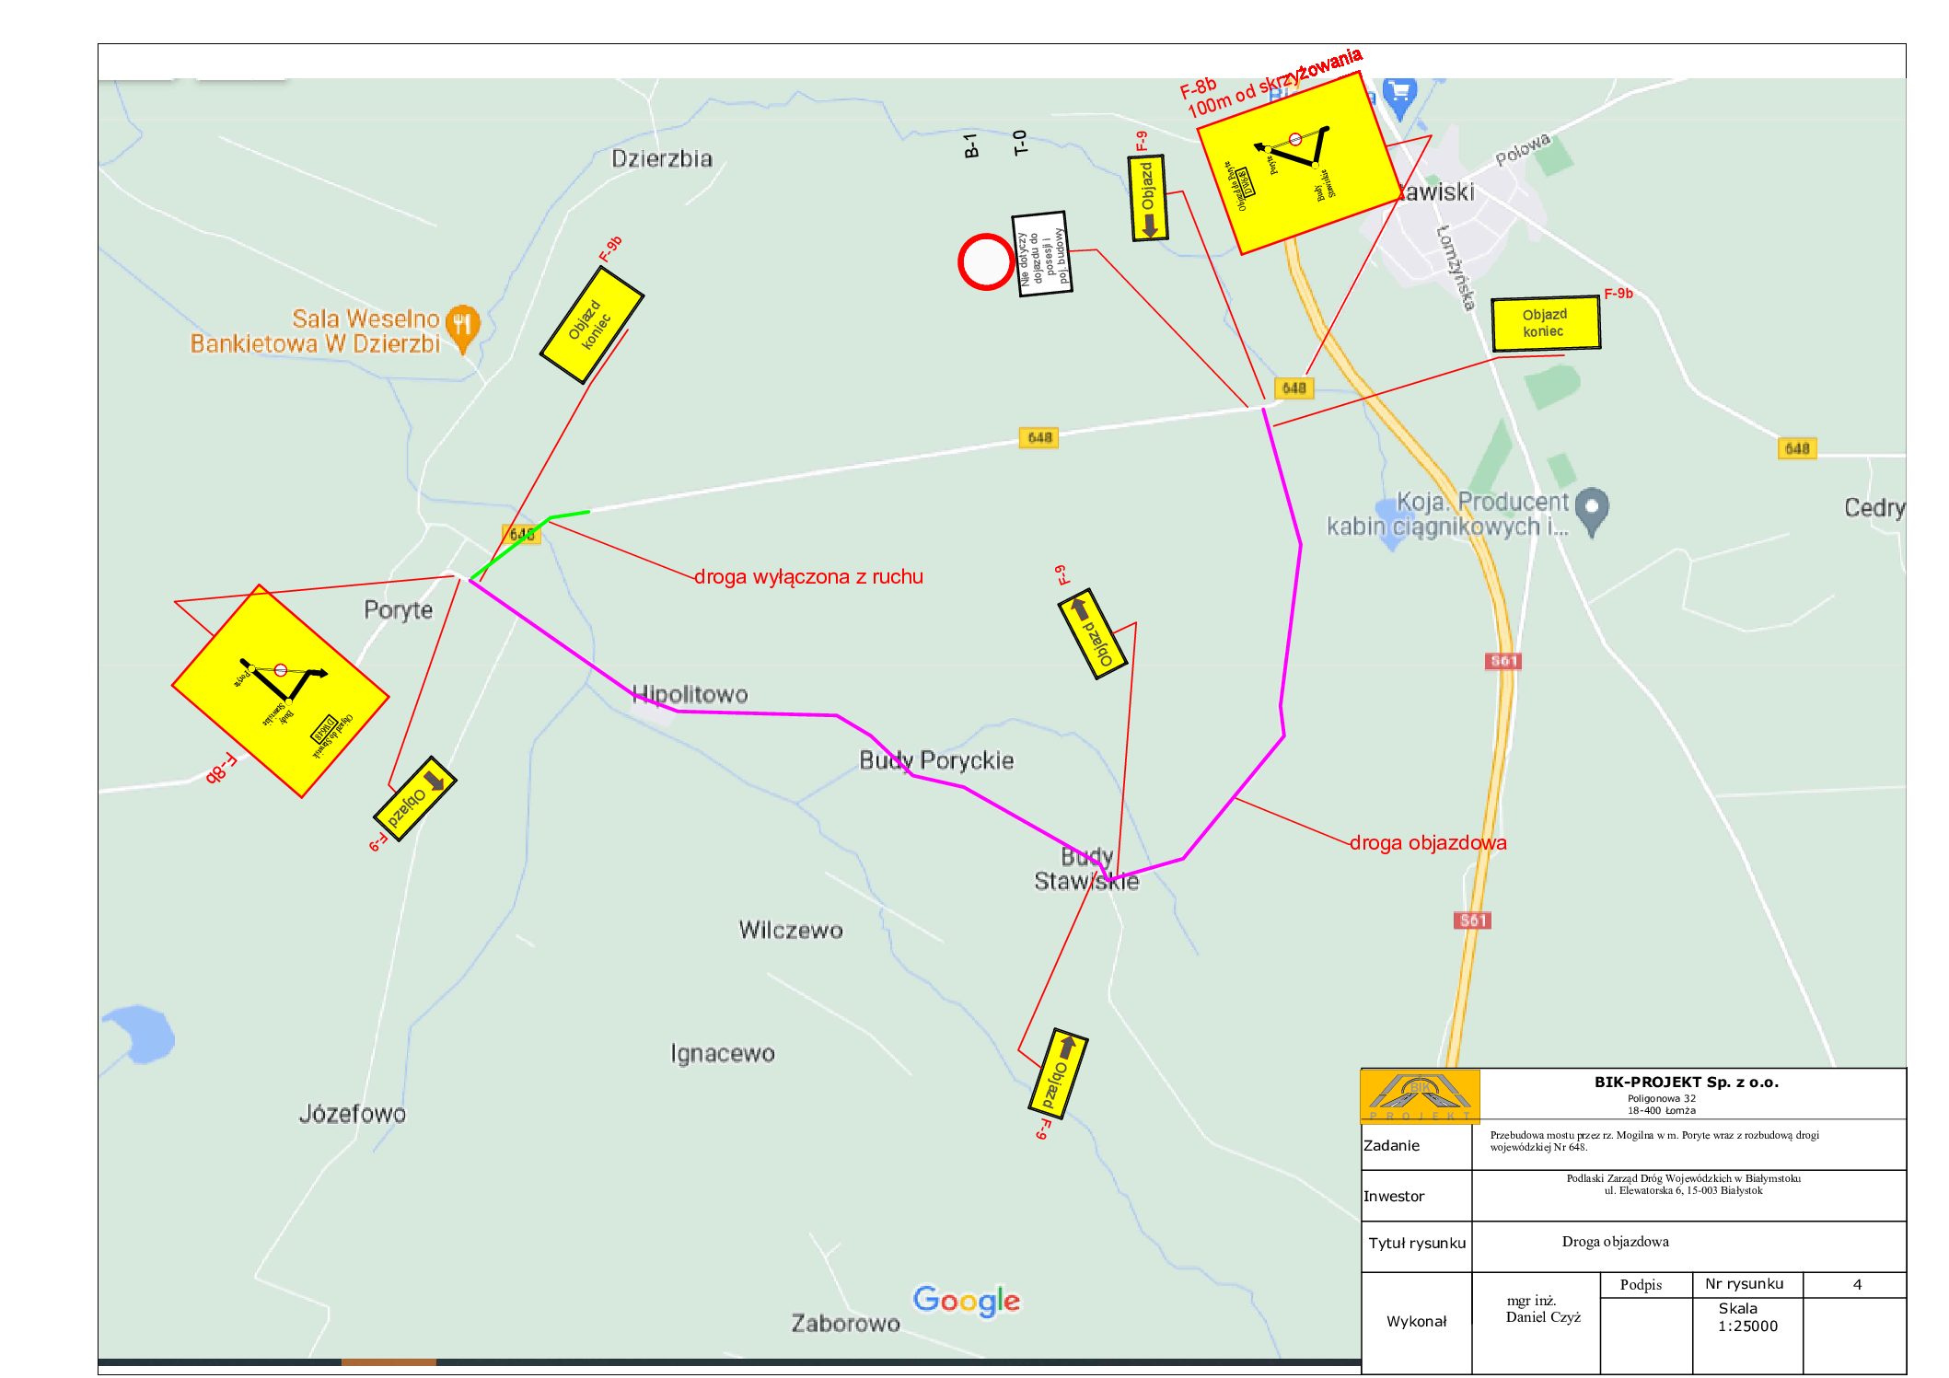Click the 'Przebudowa mostu przez rz. Mogilna' description
The height and width of the screenshot is (1378, 1949).
pyautogui.click(x=1654, y=1141)
